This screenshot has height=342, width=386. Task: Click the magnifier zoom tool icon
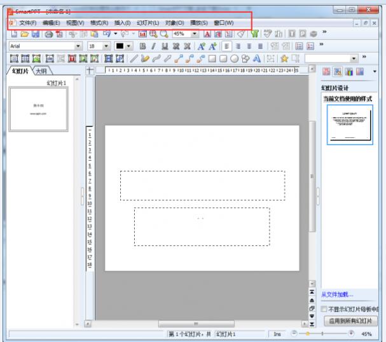point(164,34)
